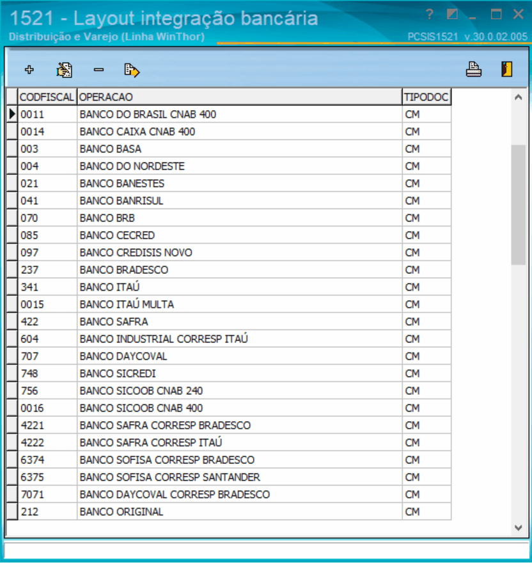532x567 pixels.
Task: Click the TIPODOC column header
Action: [426, 97]
